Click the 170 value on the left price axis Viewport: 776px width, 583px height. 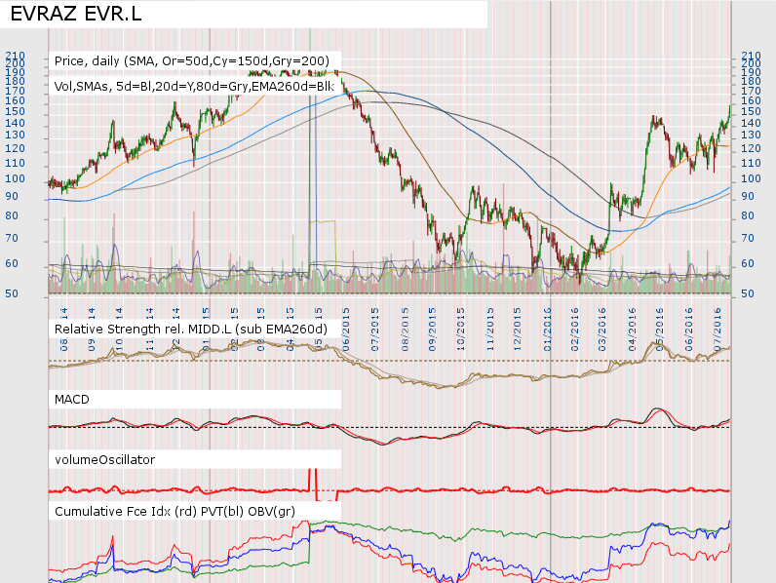pyautogui.click(x=15, y=91)
